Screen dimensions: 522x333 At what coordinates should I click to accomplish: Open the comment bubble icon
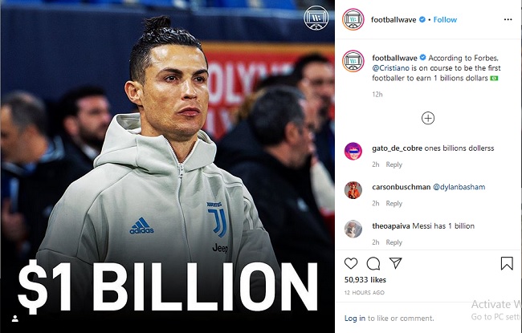tap(373, 263)
